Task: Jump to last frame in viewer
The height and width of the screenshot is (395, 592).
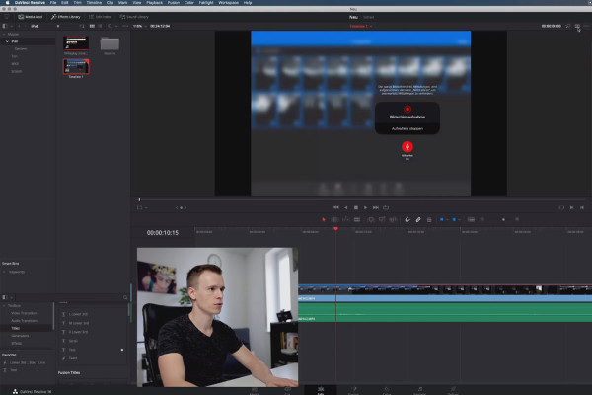Action: [376, 207]
